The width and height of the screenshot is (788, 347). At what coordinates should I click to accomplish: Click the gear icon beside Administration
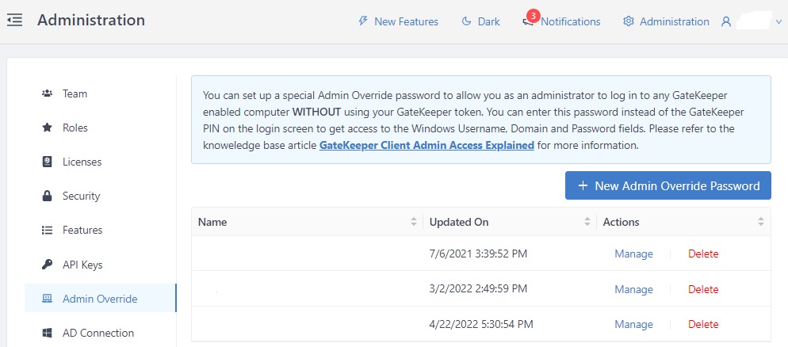coord(629,21)
